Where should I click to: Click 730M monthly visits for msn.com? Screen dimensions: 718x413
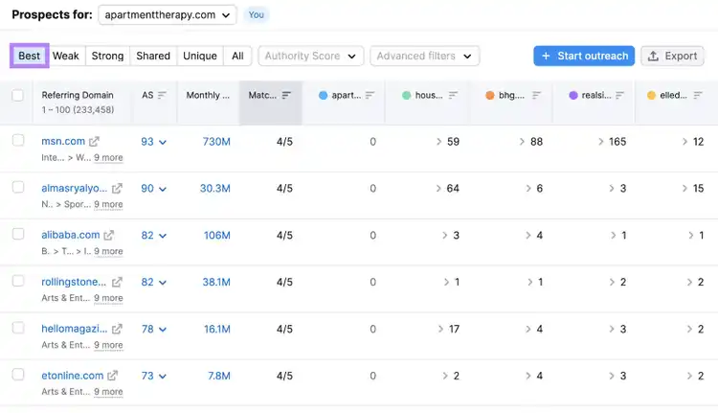[216, 142]
